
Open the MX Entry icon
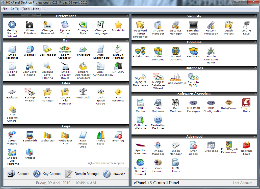(118, 66)
